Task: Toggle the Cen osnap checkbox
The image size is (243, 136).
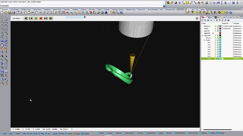Action: click(x=28, y=134)
